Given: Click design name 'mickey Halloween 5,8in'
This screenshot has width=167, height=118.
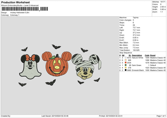Looking at the screenshot, I should coord(20,13).
